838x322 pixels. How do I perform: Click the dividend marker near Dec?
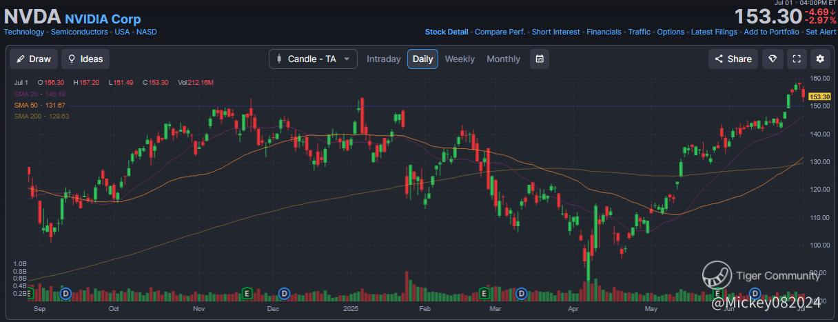283,293
